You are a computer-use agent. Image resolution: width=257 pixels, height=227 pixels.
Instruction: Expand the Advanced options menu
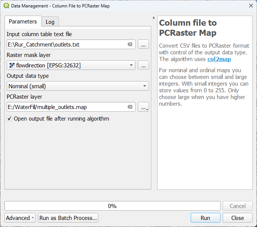coord(20,218)
